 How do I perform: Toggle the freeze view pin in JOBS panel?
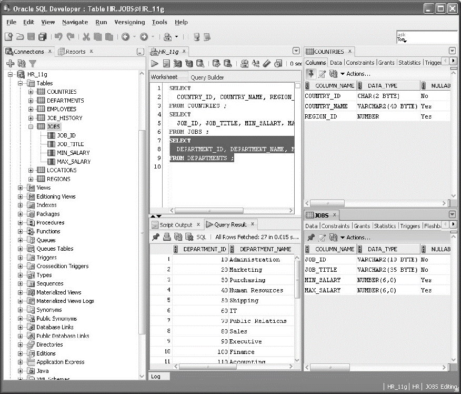click(x=311, y=238)
